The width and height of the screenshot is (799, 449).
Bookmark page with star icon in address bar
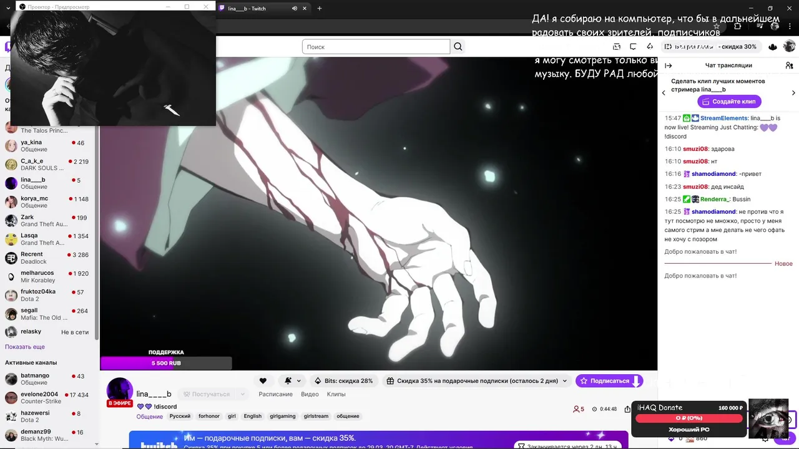[717, 26]
